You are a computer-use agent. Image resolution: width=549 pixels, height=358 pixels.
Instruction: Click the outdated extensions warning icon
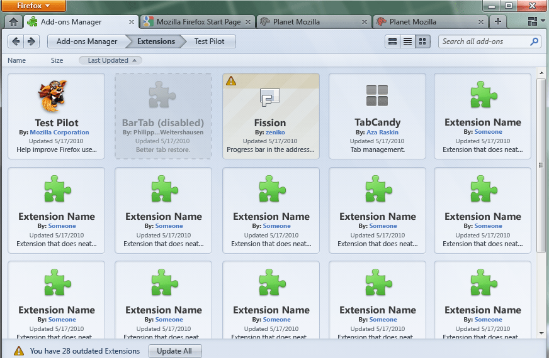[18, 350]
